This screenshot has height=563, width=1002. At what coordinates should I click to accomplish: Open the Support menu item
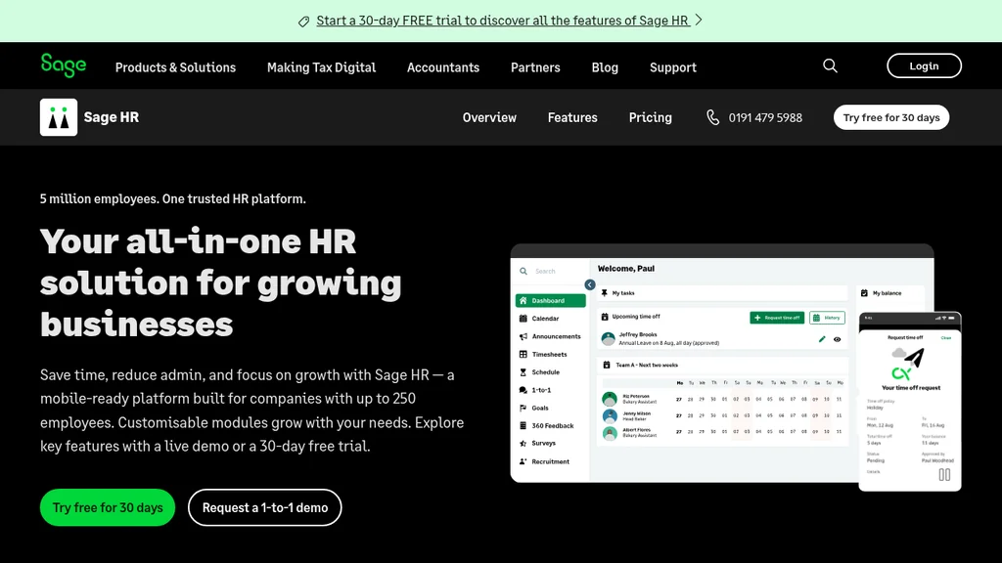point(673,67)
